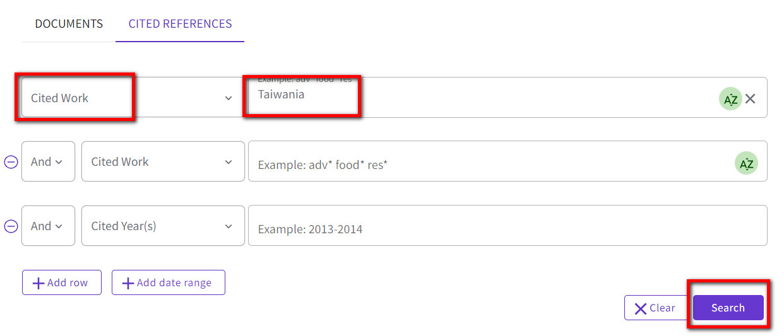784x336 pixels.
Task: Change the And operator in third row
Action: 48,226
